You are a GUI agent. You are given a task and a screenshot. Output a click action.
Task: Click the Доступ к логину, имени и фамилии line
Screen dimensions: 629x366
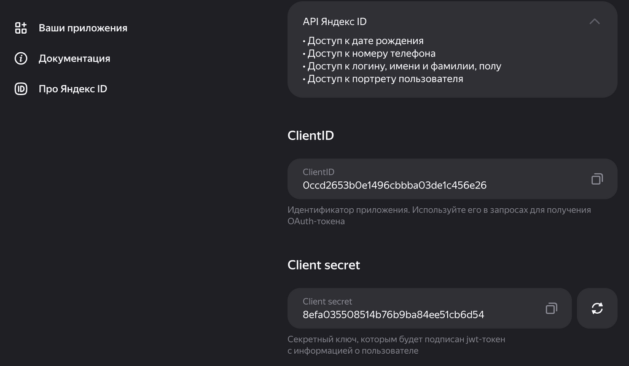(x=404, y=66)
